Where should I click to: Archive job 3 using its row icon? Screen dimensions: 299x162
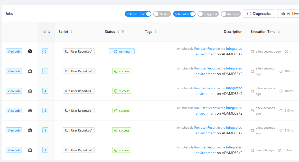click(x=30, y=110)
